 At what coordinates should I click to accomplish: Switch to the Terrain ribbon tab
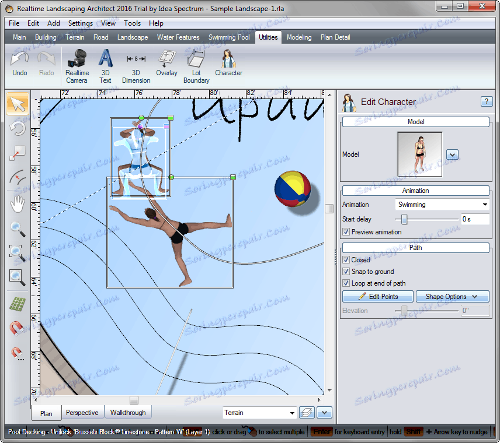(x=75, y=37)
